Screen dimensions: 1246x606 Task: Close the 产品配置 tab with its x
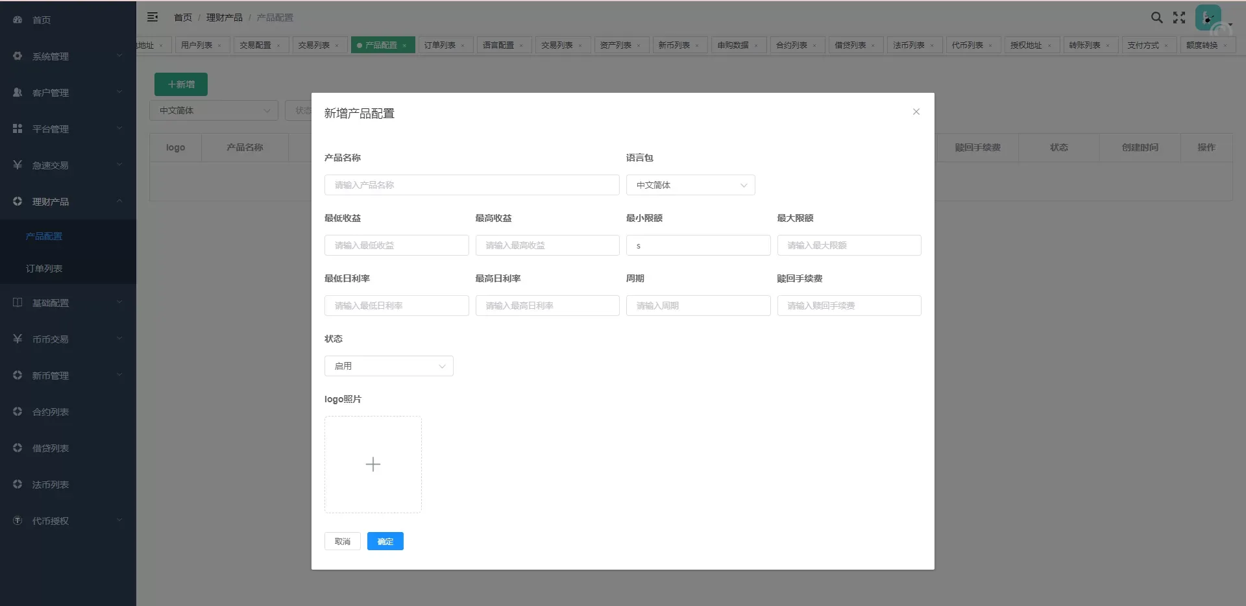click(x=404, y=45)
